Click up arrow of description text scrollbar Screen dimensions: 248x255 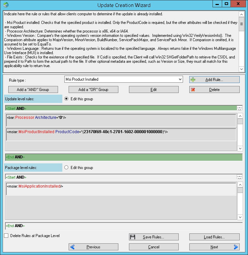click(x=241, y=15)
